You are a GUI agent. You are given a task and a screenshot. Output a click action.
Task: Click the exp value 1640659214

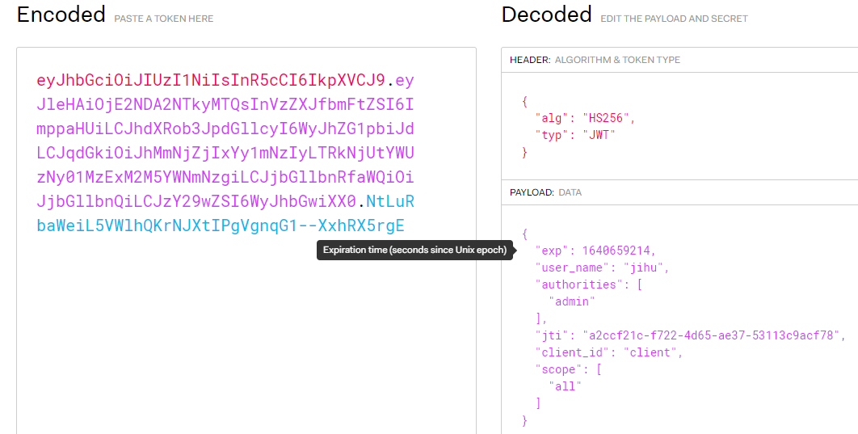616,250
